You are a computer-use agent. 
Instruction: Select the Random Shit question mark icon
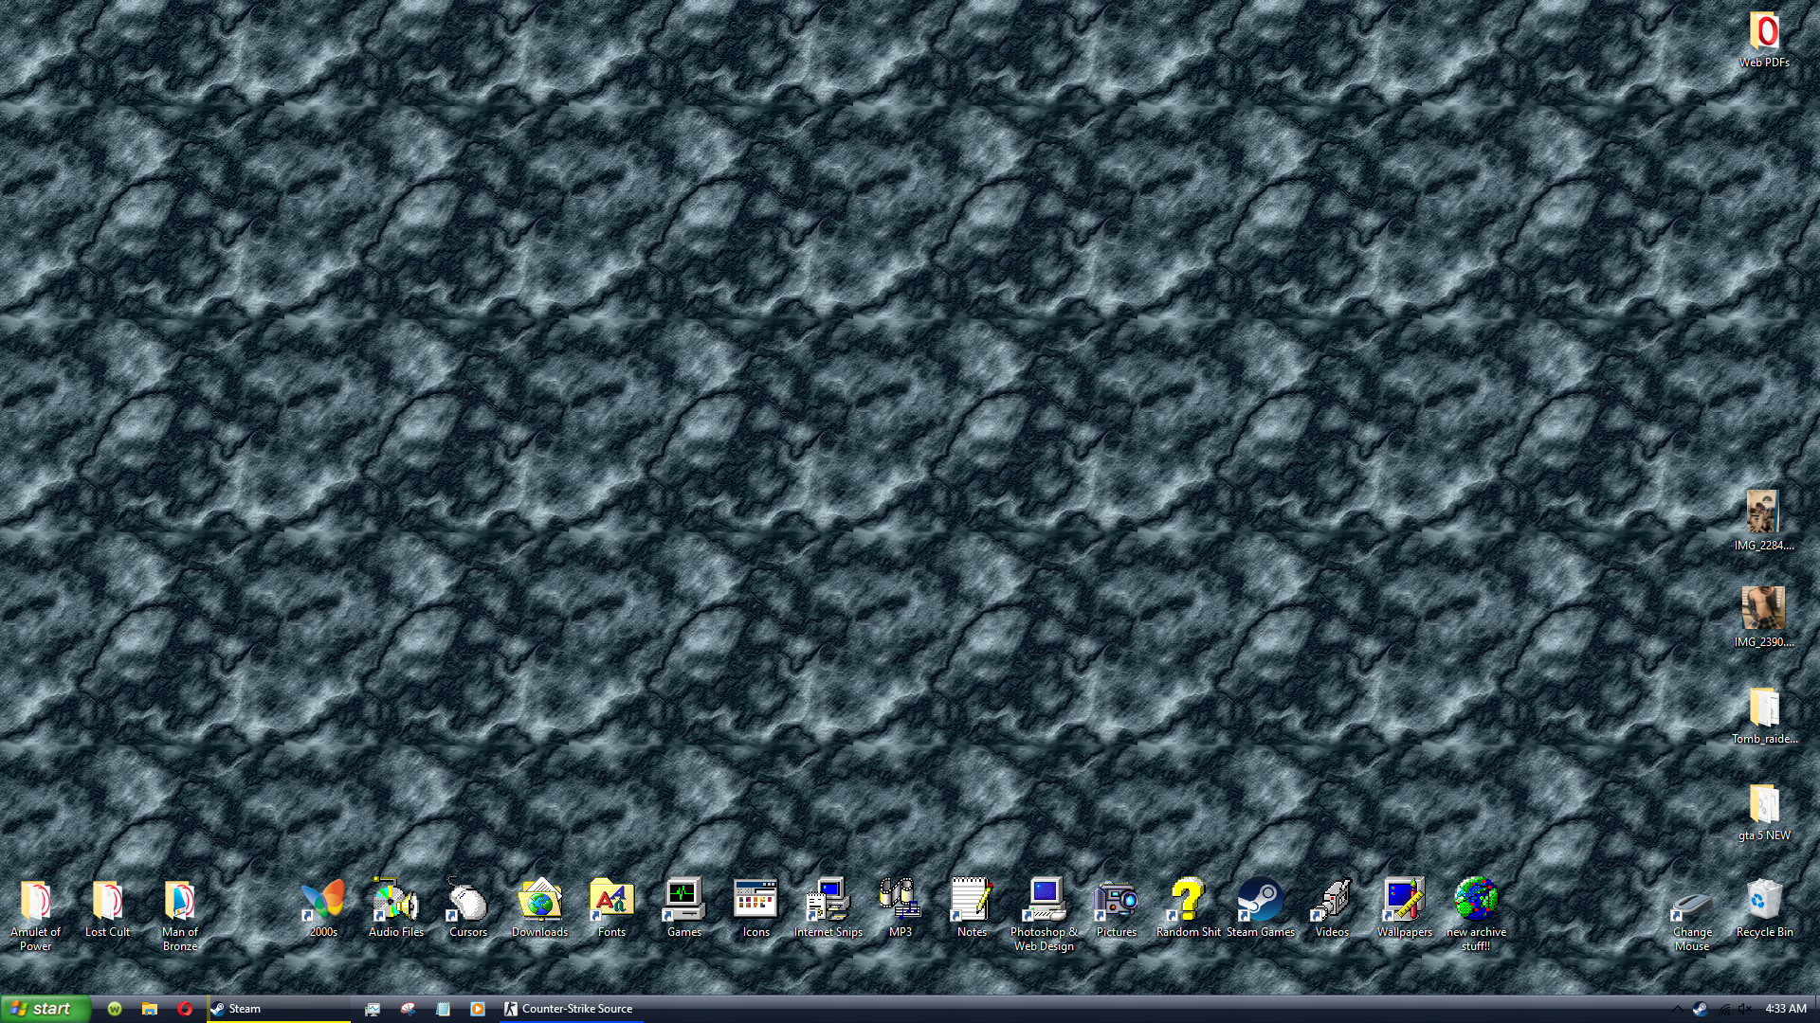click(x=1188, y=901)
